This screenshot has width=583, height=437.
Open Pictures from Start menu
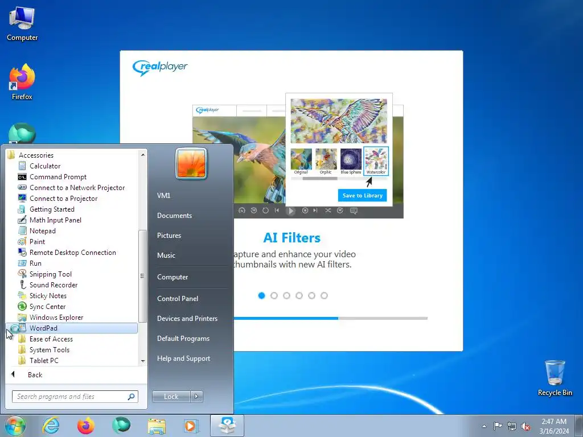(169, 235)
